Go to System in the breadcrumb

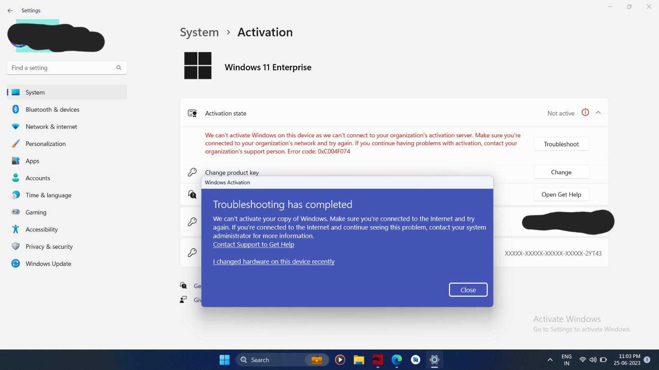coord(199,32)
